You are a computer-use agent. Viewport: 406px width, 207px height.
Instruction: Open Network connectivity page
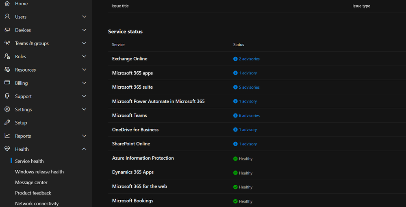(37, 203)
